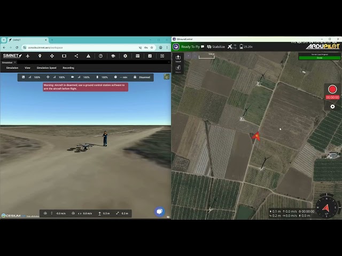This screenshot has height=256, width=342.
Task: Open the QGroundControl application menu icon
Action: coord(176,46)
